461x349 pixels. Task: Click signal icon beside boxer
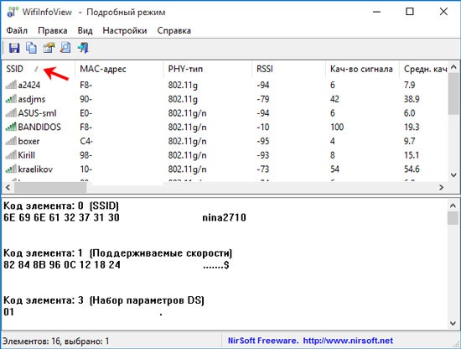[x=11, y=141]
